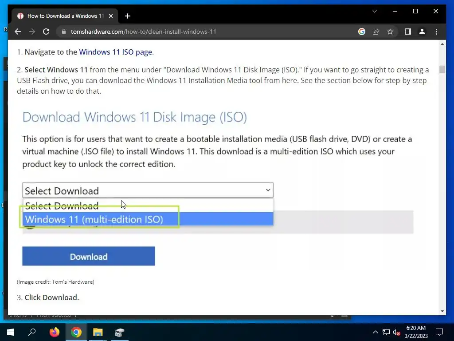The width and height of the screenshot is (454, 341).
Task: View site information via lock icon
Action: (x=64, y=32)
